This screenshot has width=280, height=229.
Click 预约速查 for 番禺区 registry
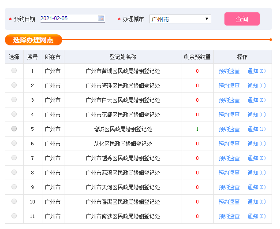pyautogui.click(x=229, y=202)
